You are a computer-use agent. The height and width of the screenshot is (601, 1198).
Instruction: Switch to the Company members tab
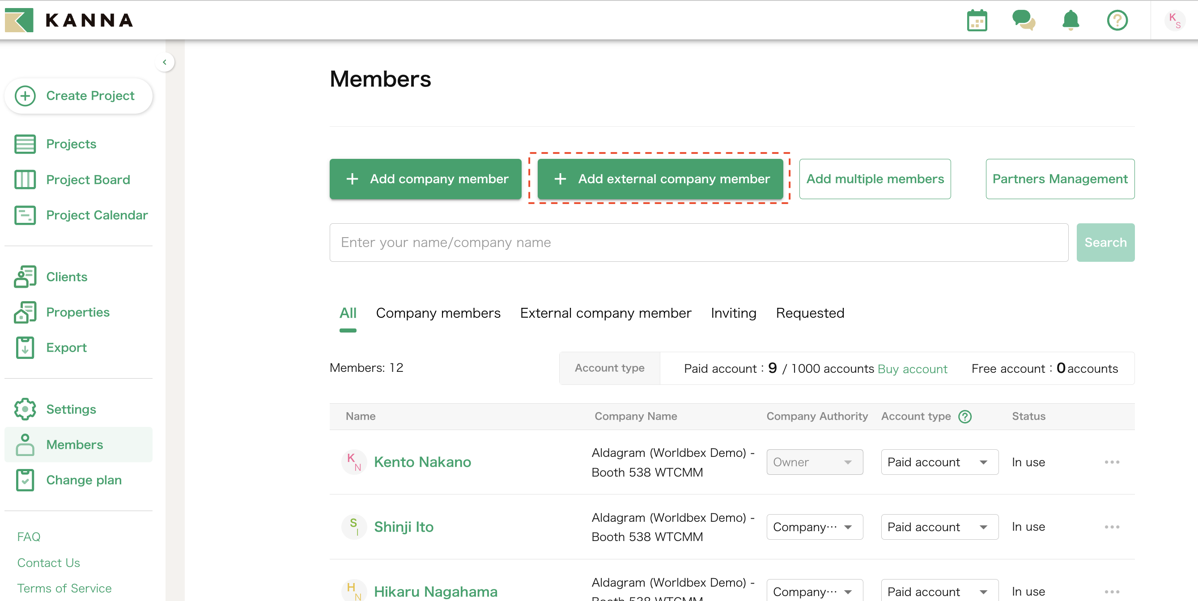pyautogui.click(x=438, y=313)
